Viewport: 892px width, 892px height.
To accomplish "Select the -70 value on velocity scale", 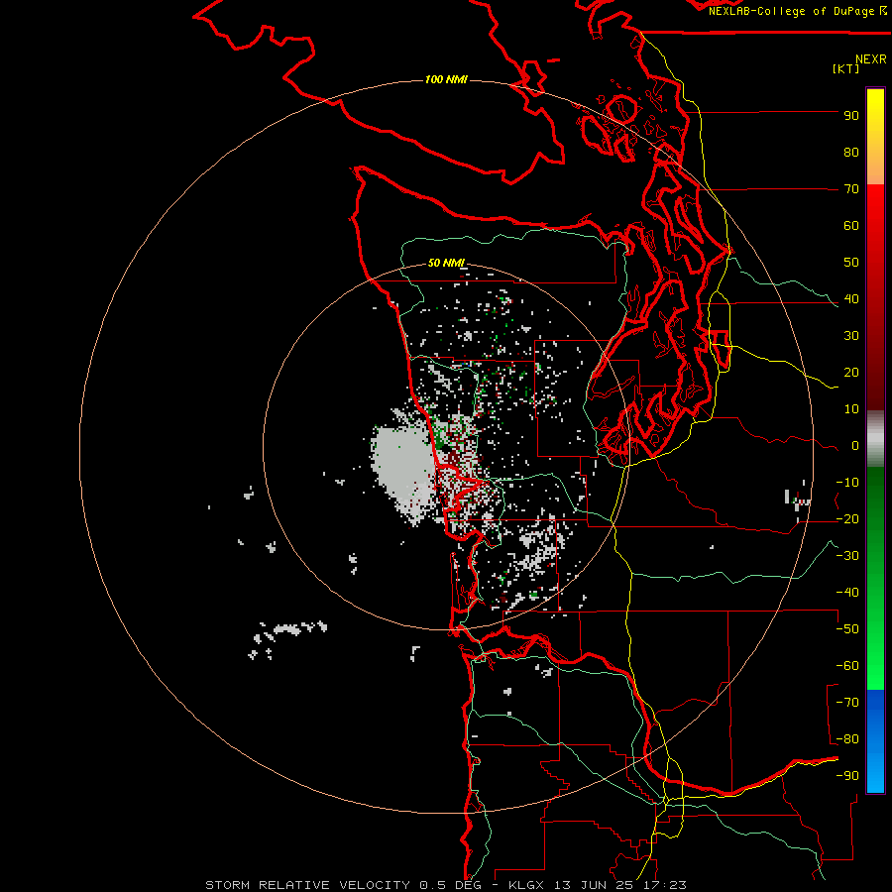I will tap(847, 703).
